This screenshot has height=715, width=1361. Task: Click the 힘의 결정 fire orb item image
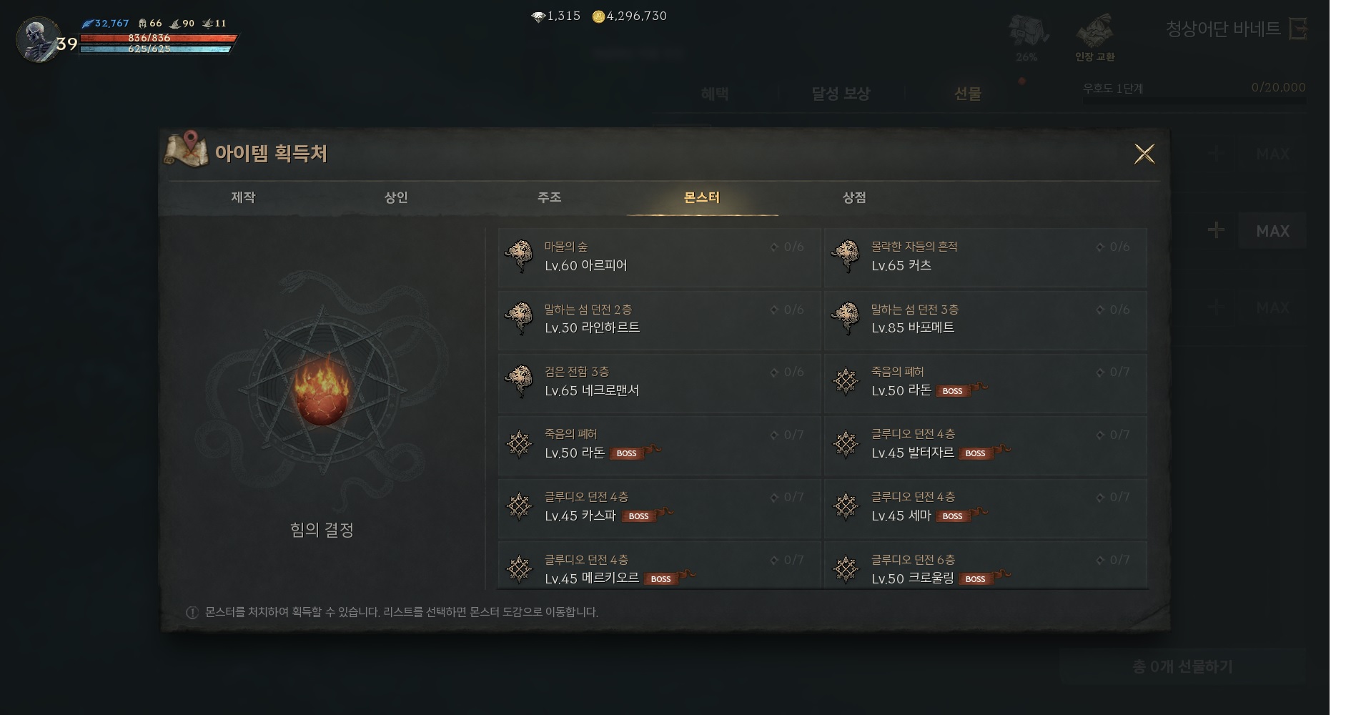pyautogui.click(x=322, y=392)
